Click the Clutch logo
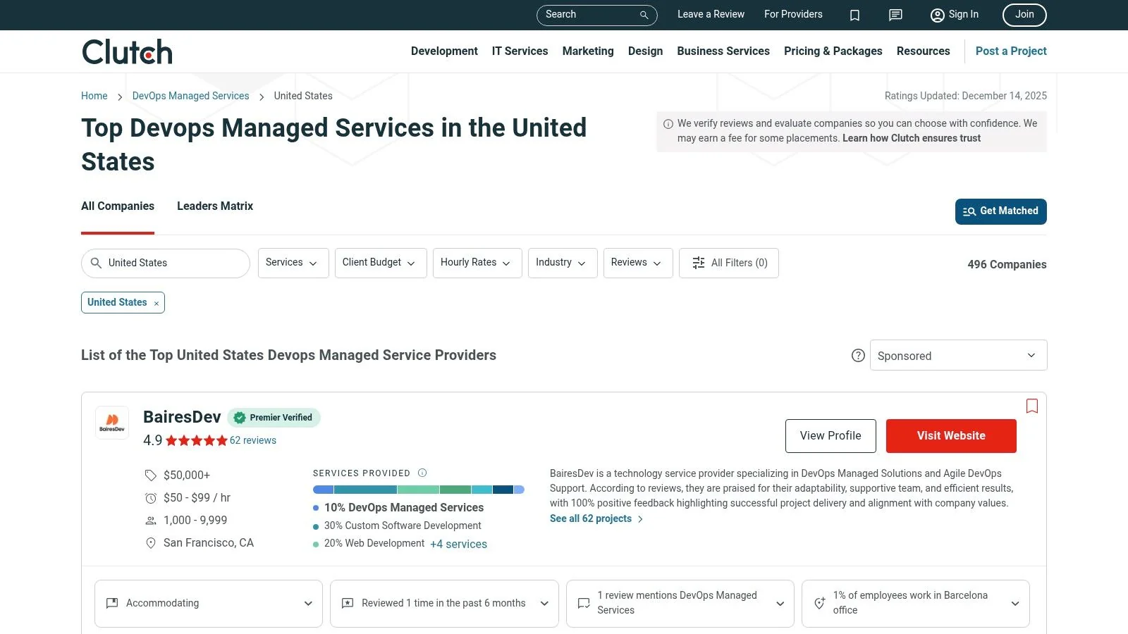1128x634 pixels. (x=126, y=51)
